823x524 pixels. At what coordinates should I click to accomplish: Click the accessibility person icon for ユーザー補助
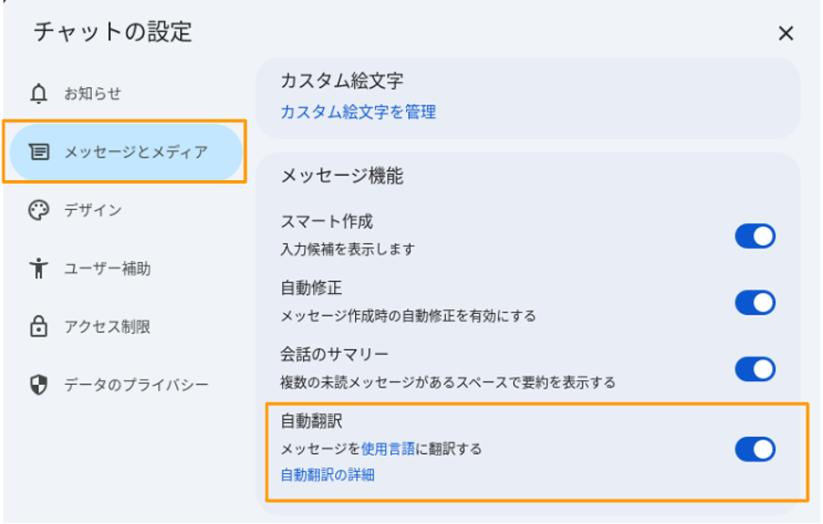(x=38, y=268)
